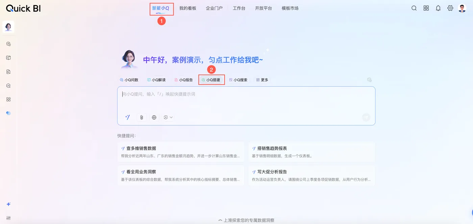The image size is (473, 224).
Task: Choose the 搭销售趋势报表 quick question
Action: click(x=312, y=152)
